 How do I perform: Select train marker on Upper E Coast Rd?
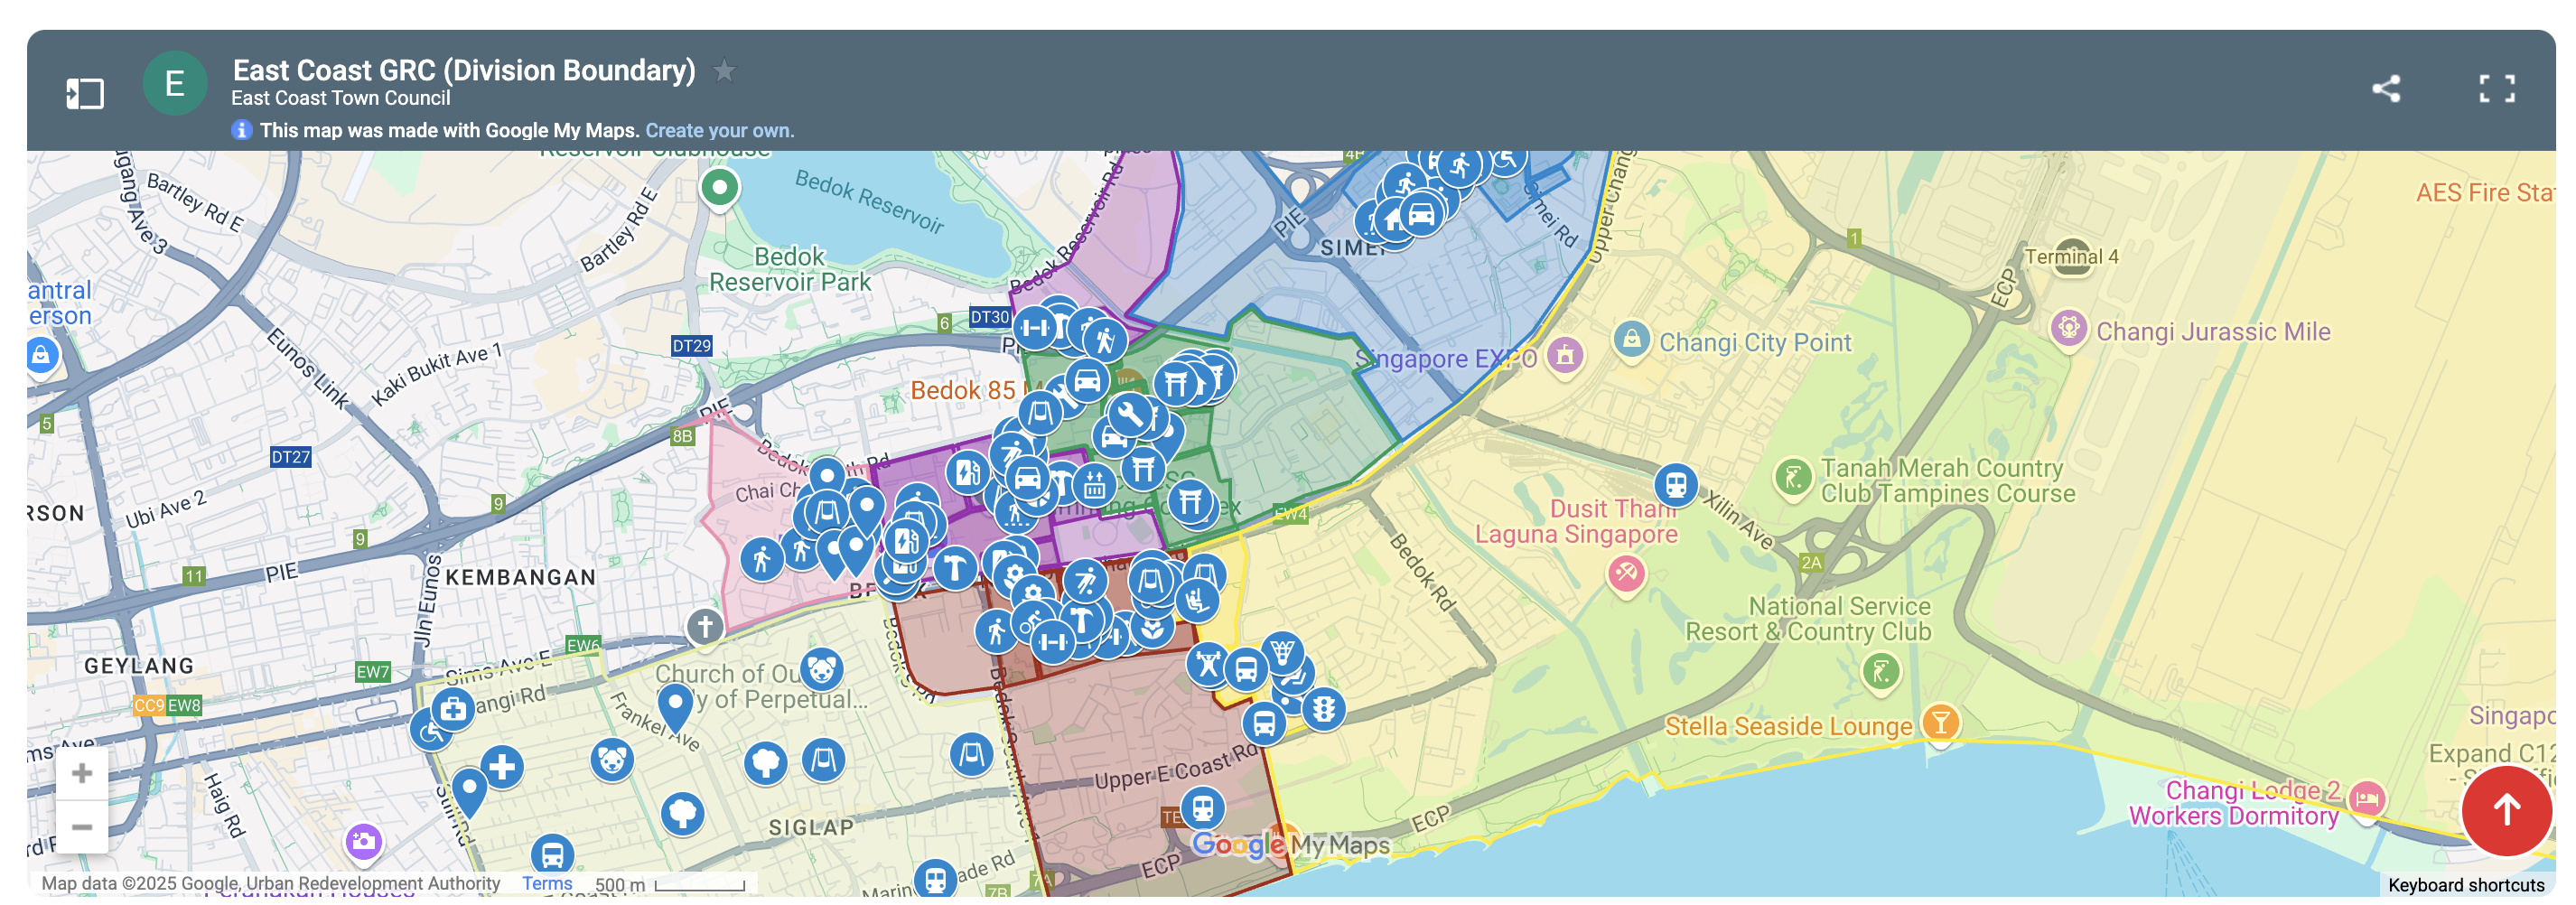(x=1203, y=808)
